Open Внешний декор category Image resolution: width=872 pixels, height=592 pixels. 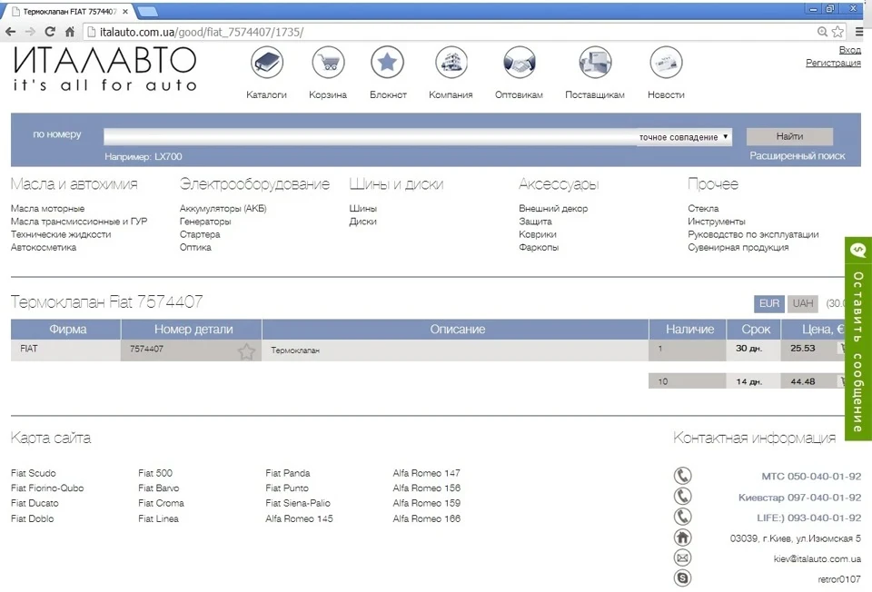tap(553, 209)
